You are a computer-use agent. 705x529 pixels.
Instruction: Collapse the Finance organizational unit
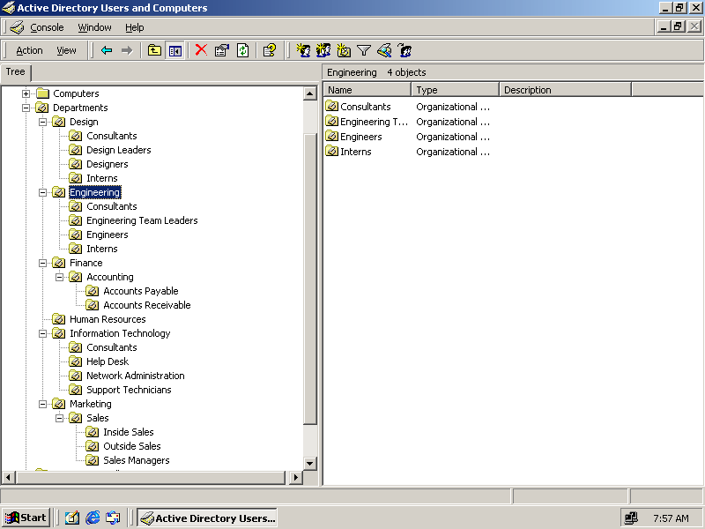[42, 262]
